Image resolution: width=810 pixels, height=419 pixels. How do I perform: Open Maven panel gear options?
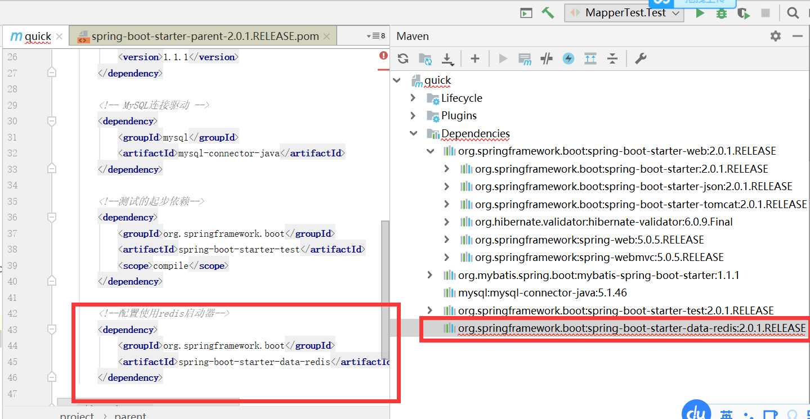pos(776,36)
